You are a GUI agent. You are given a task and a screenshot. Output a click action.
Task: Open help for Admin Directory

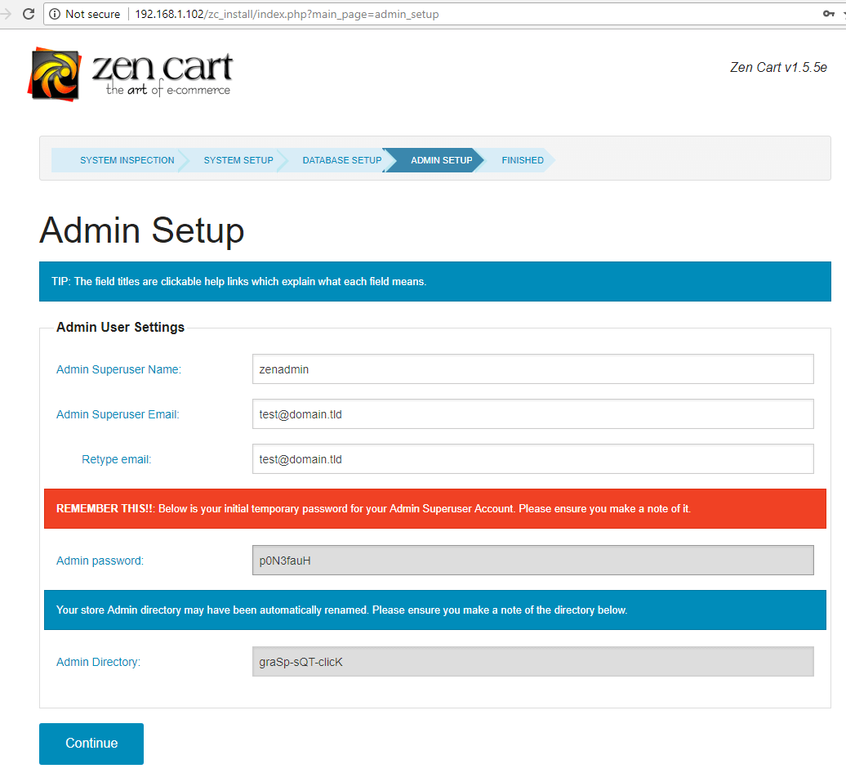click(x=98, y=662)
